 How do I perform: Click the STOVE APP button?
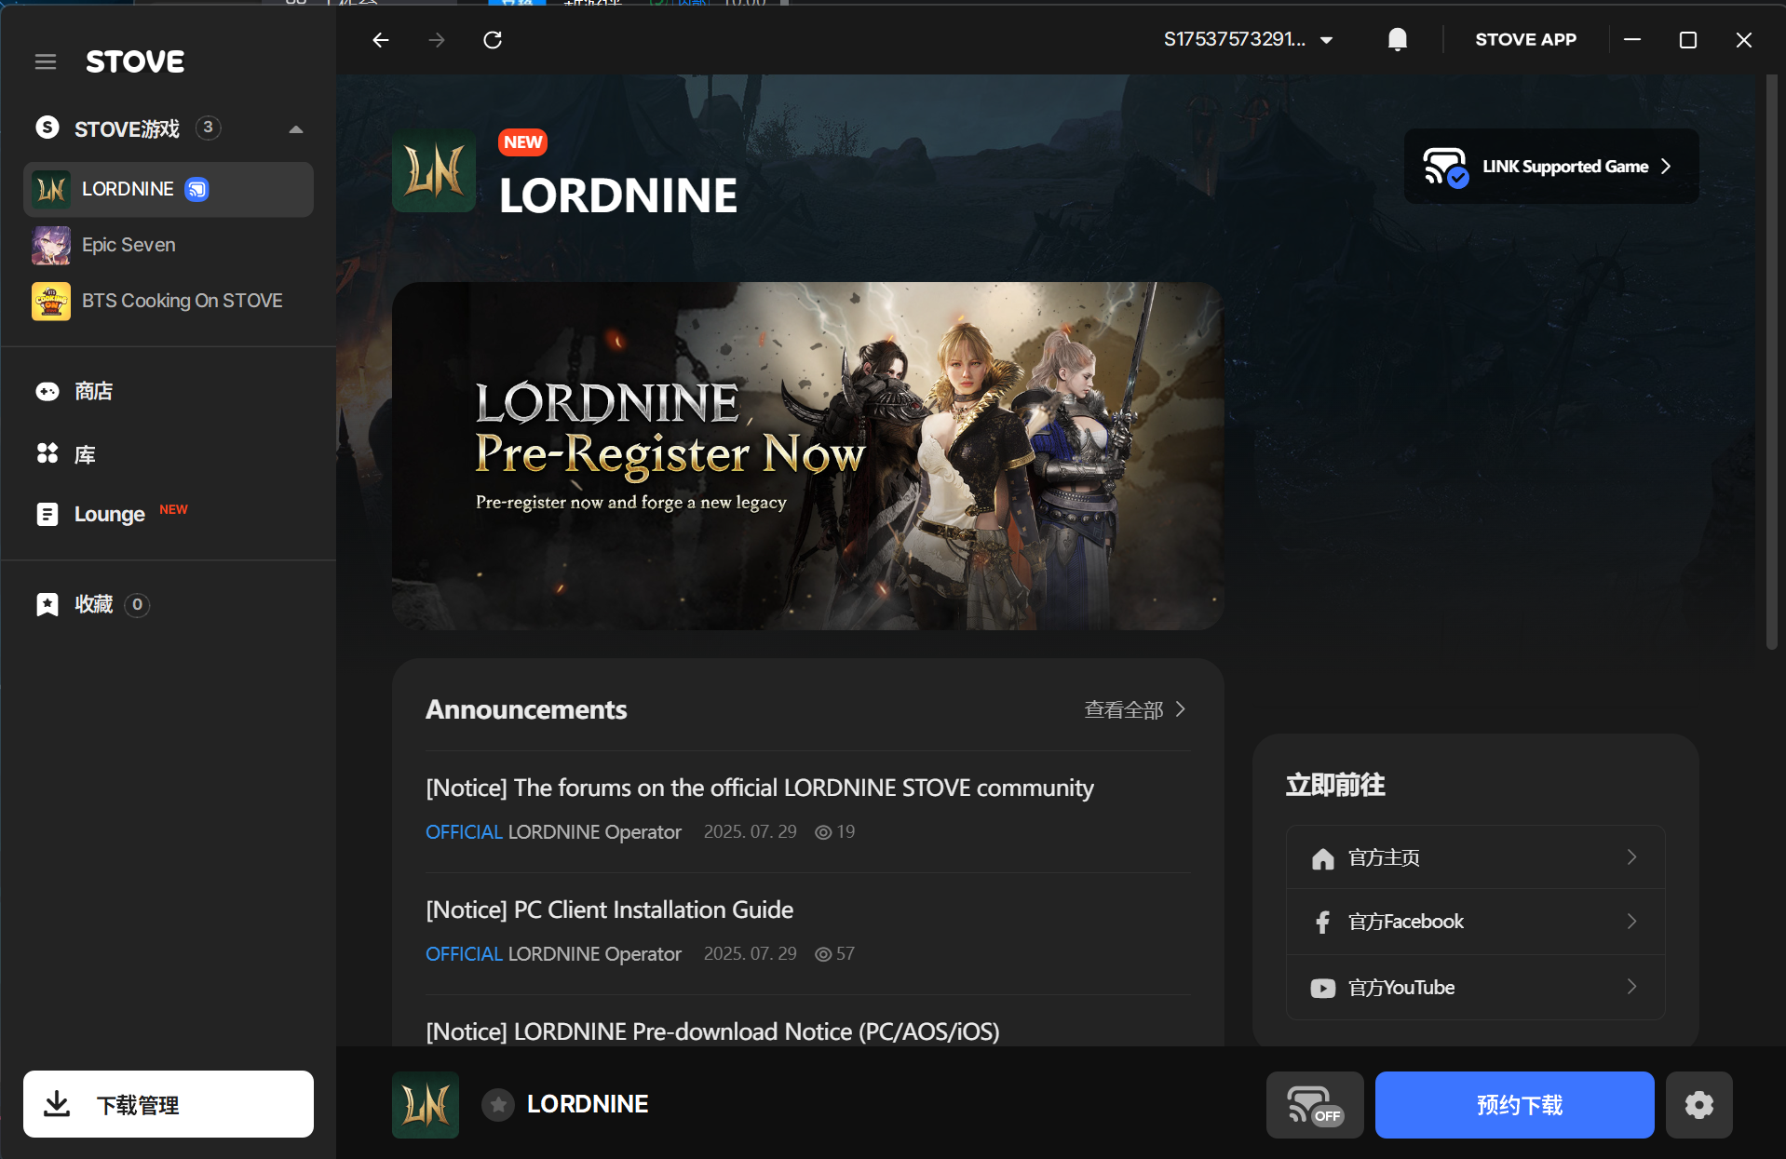pyautogui.click(x=1525, y=39)
